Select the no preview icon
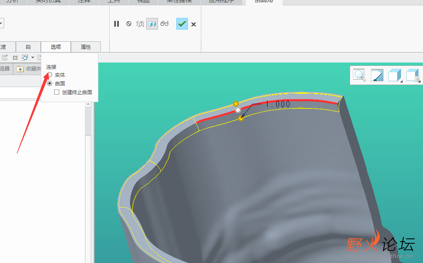The height and width of the screenshot is (263, 423). click(129, 24)
